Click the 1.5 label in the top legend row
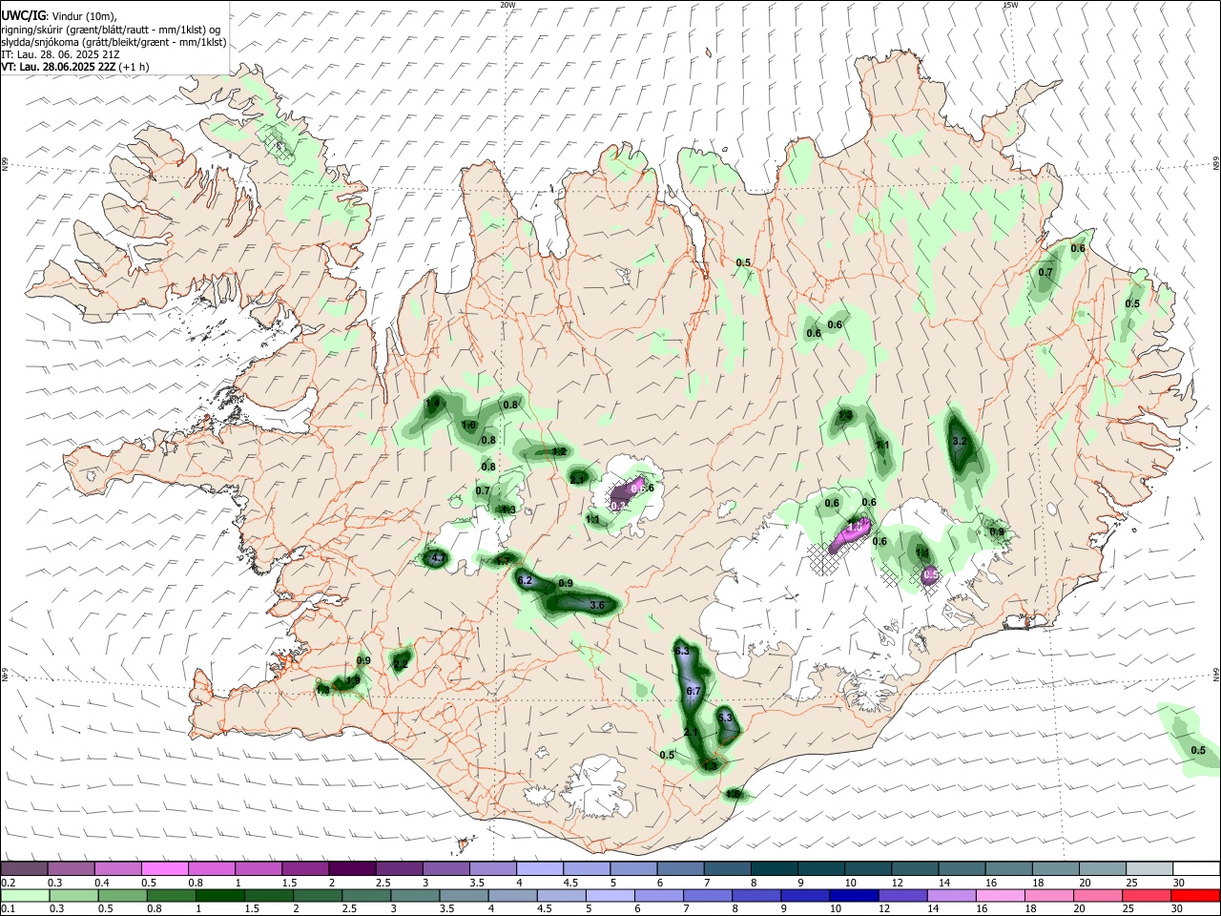This screenshot has width=1221, height=916. click(288, 883)
